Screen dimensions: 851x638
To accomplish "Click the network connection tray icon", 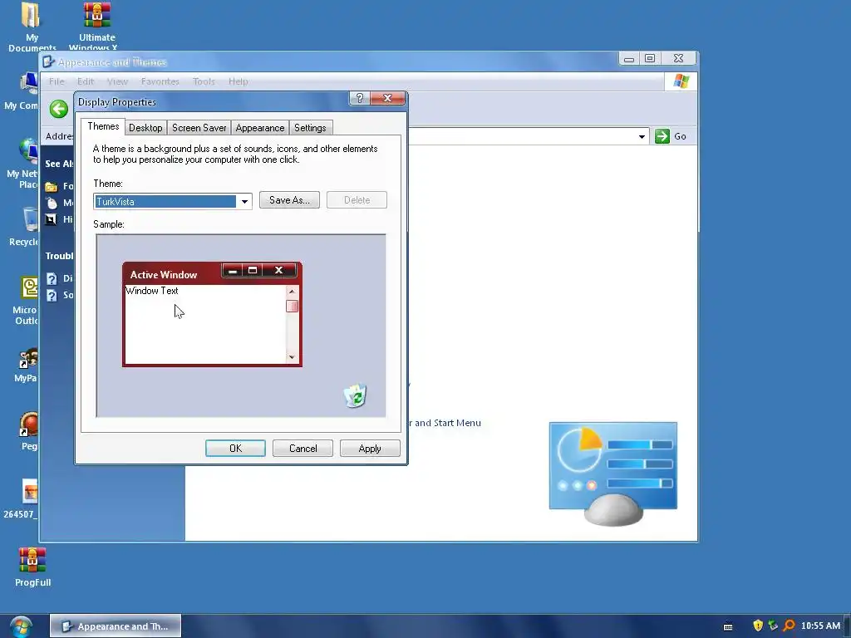I will tap(773, 626).
